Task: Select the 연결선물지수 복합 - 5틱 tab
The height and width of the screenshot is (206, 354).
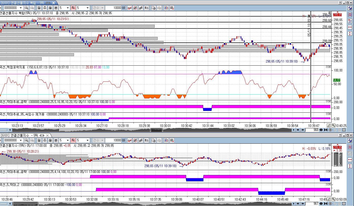Action: (x=23, y=2)
